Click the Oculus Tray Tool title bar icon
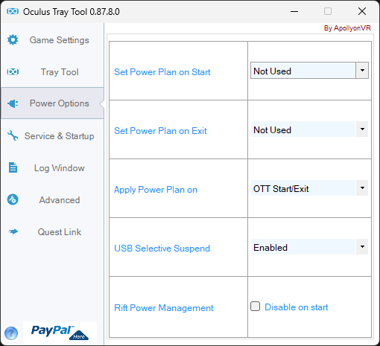380x346 pixels. [13, 11]
